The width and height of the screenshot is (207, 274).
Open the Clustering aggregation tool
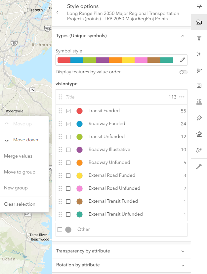click(x=199, y=70)
